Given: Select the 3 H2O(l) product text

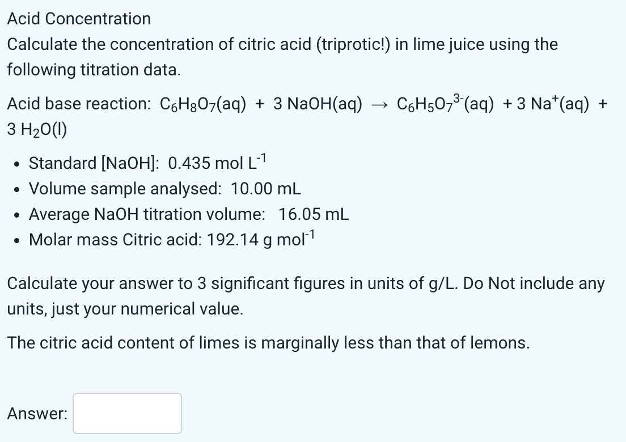Looking at the screenshot, I should [x=36, y=129].
